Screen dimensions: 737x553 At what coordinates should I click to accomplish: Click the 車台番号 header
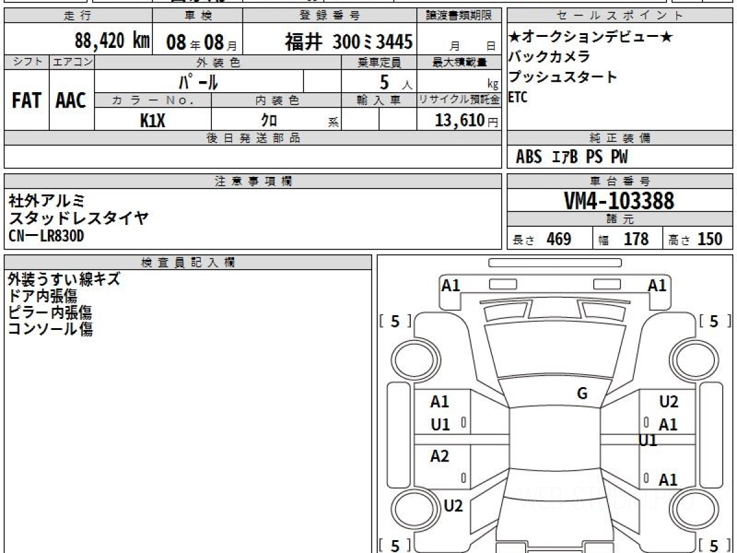click(620, 181)
